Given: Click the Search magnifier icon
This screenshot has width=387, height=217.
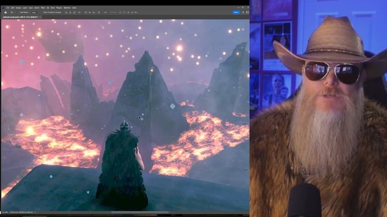Looking at the screenshot, I should click(x=243, y=12).
